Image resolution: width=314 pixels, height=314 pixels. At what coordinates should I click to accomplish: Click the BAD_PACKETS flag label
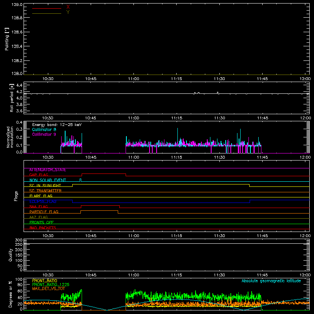tap(43, 228)
